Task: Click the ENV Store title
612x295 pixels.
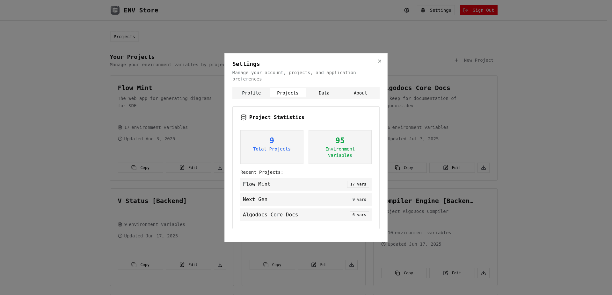Action: coord(141,10)
